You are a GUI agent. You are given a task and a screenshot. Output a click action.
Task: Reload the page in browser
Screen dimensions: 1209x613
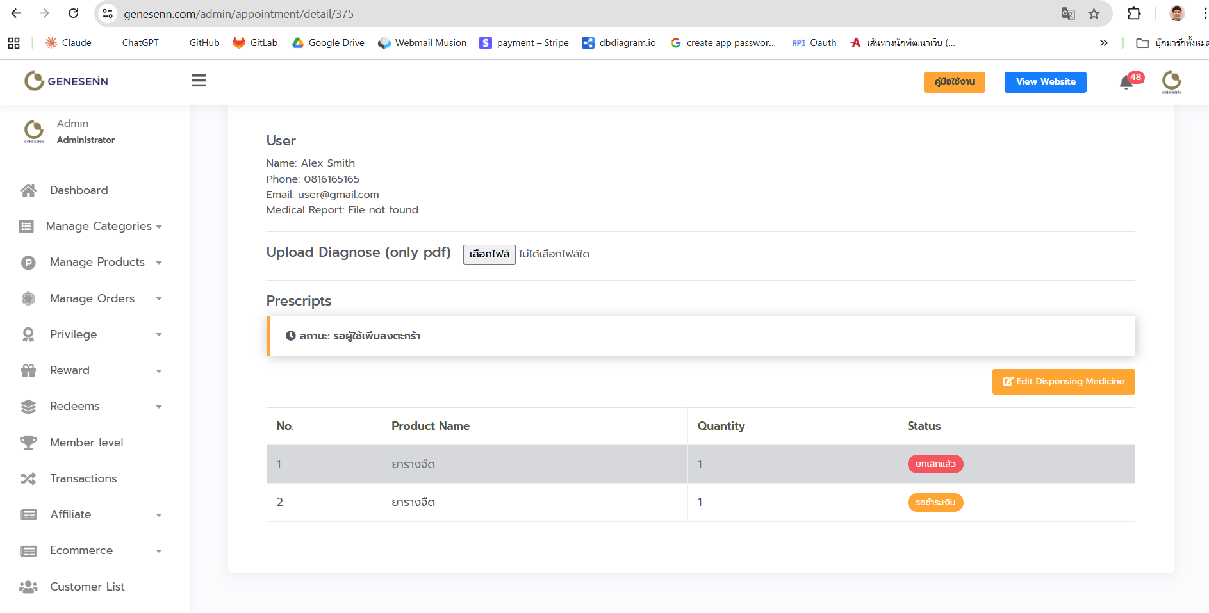(74, 13)
